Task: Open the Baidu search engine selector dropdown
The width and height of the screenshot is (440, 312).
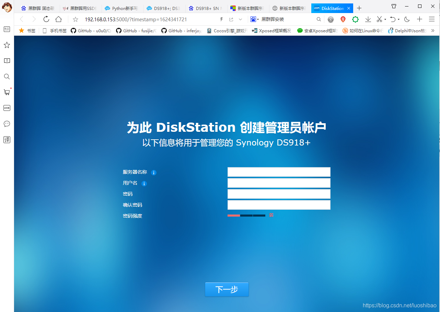Action: 254,19
